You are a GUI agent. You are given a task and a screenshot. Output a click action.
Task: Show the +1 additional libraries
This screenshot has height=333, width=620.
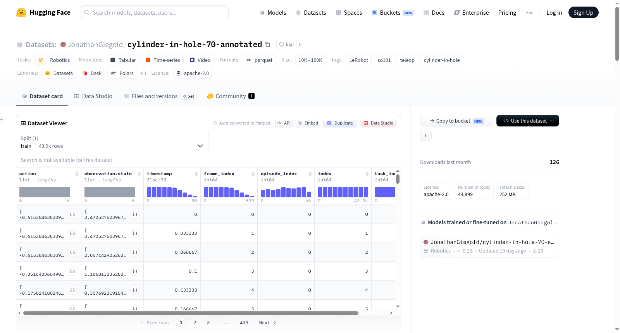[x=143, y=73]
